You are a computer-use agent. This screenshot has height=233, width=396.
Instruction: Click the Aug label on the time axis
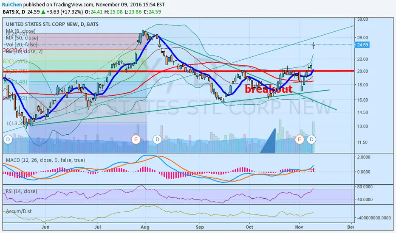145,227
